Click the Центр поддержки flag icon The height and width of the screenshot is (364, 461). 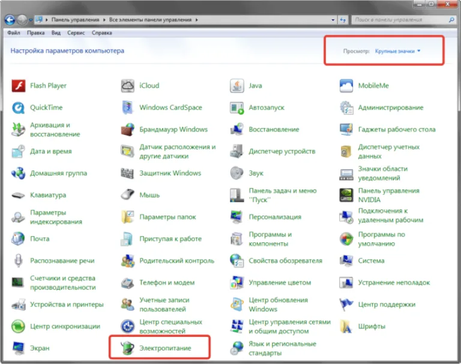coord(346,305)
